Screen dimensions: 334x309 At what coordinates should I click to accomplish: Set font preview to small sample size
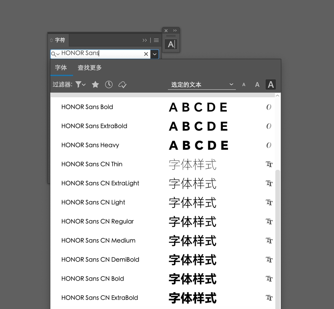point(244,85)
